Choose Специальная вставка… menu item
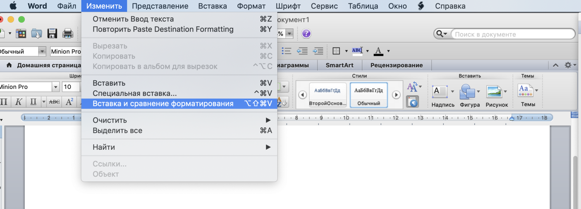 point(179,93)
